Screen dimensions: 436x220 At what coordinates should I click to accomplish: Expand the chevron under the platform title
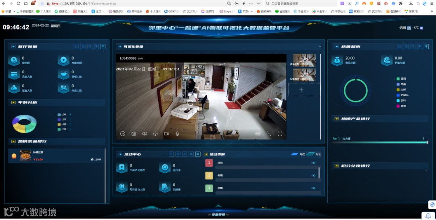coord(218,34)
